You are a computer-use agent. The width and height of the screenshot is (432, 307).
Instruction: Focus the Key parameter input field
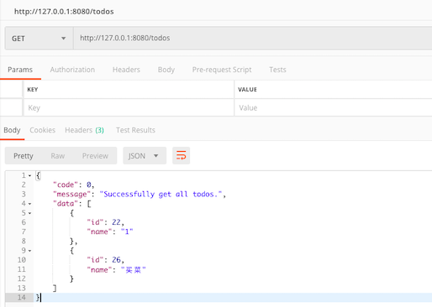point(129,107)
